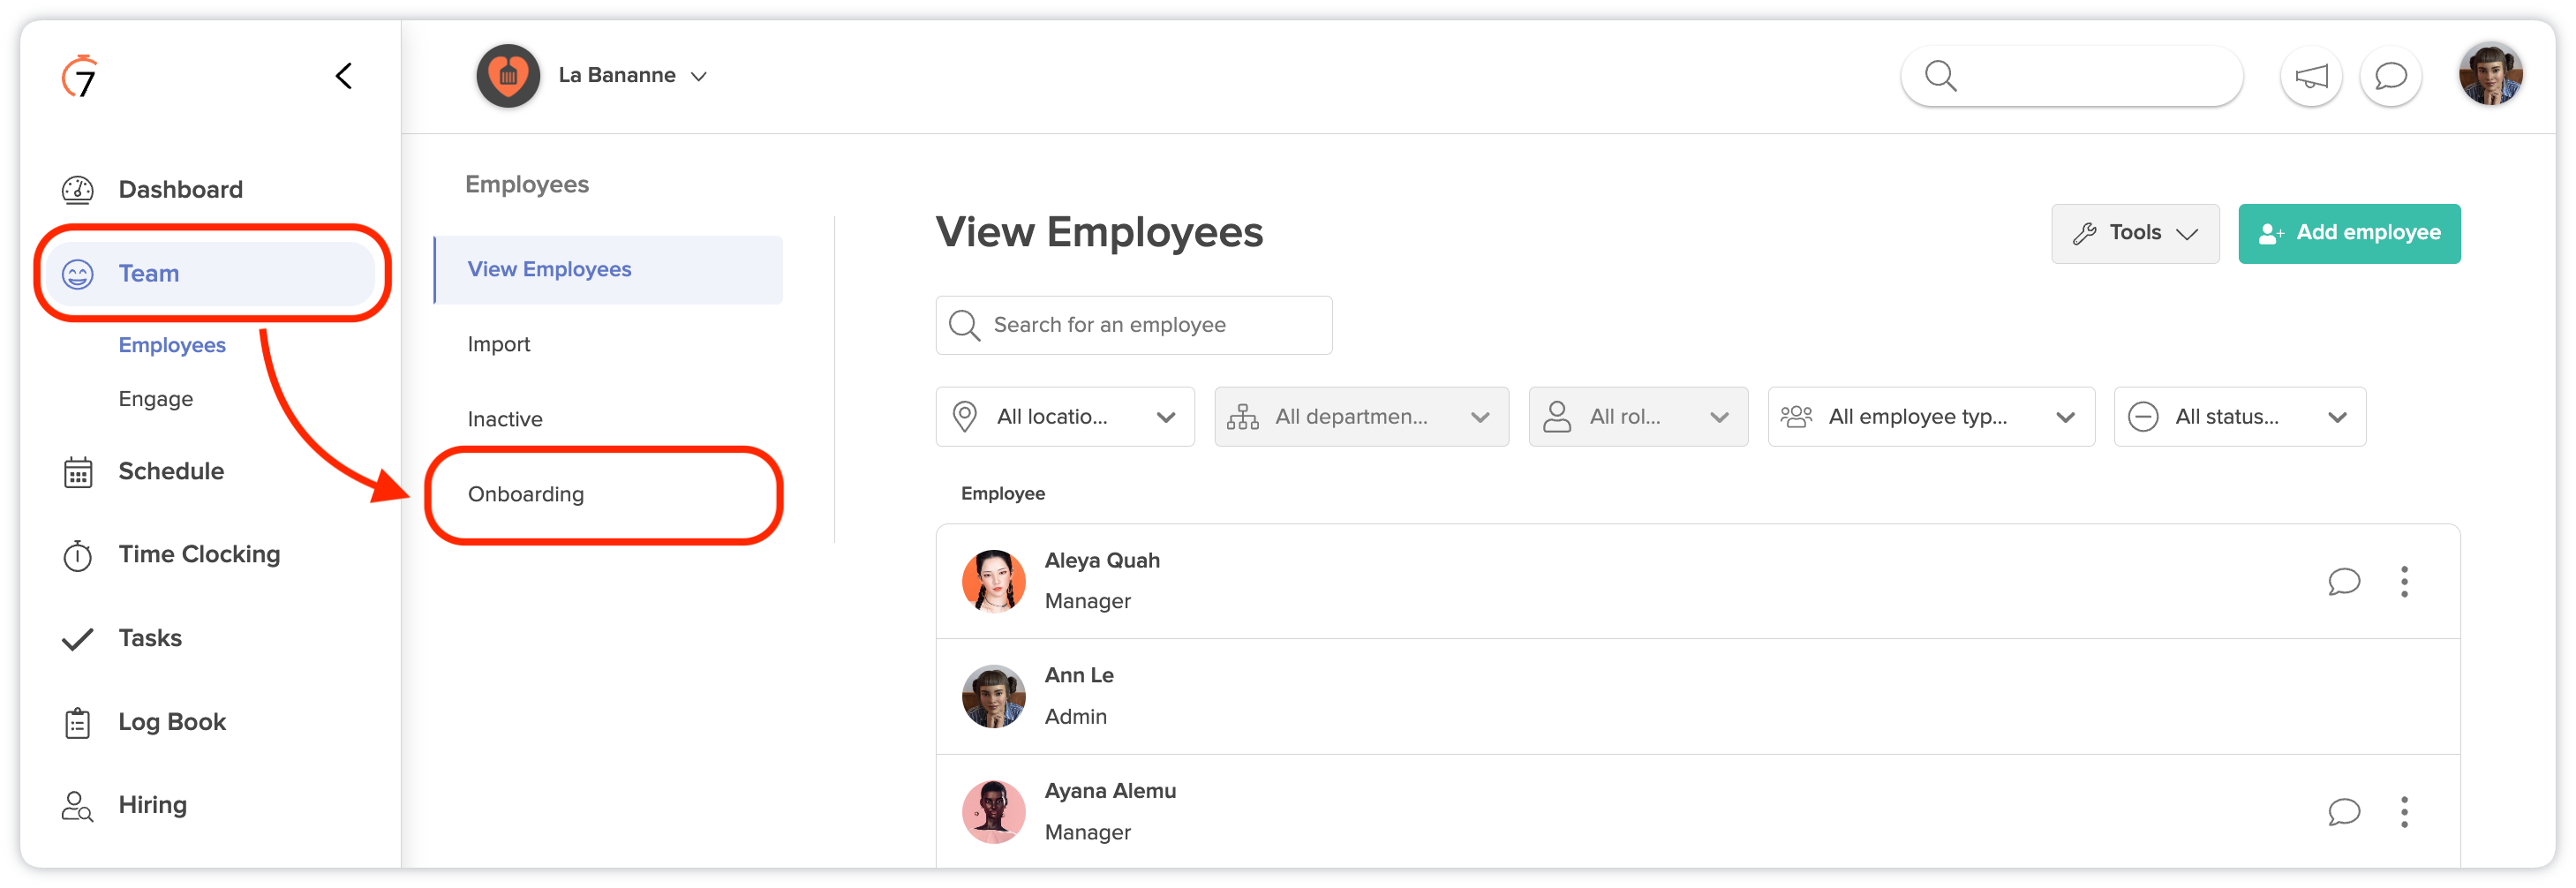
Task: Collapse the sidebar with back arrow
Action: pyautogui.click(x=344, y=76)
